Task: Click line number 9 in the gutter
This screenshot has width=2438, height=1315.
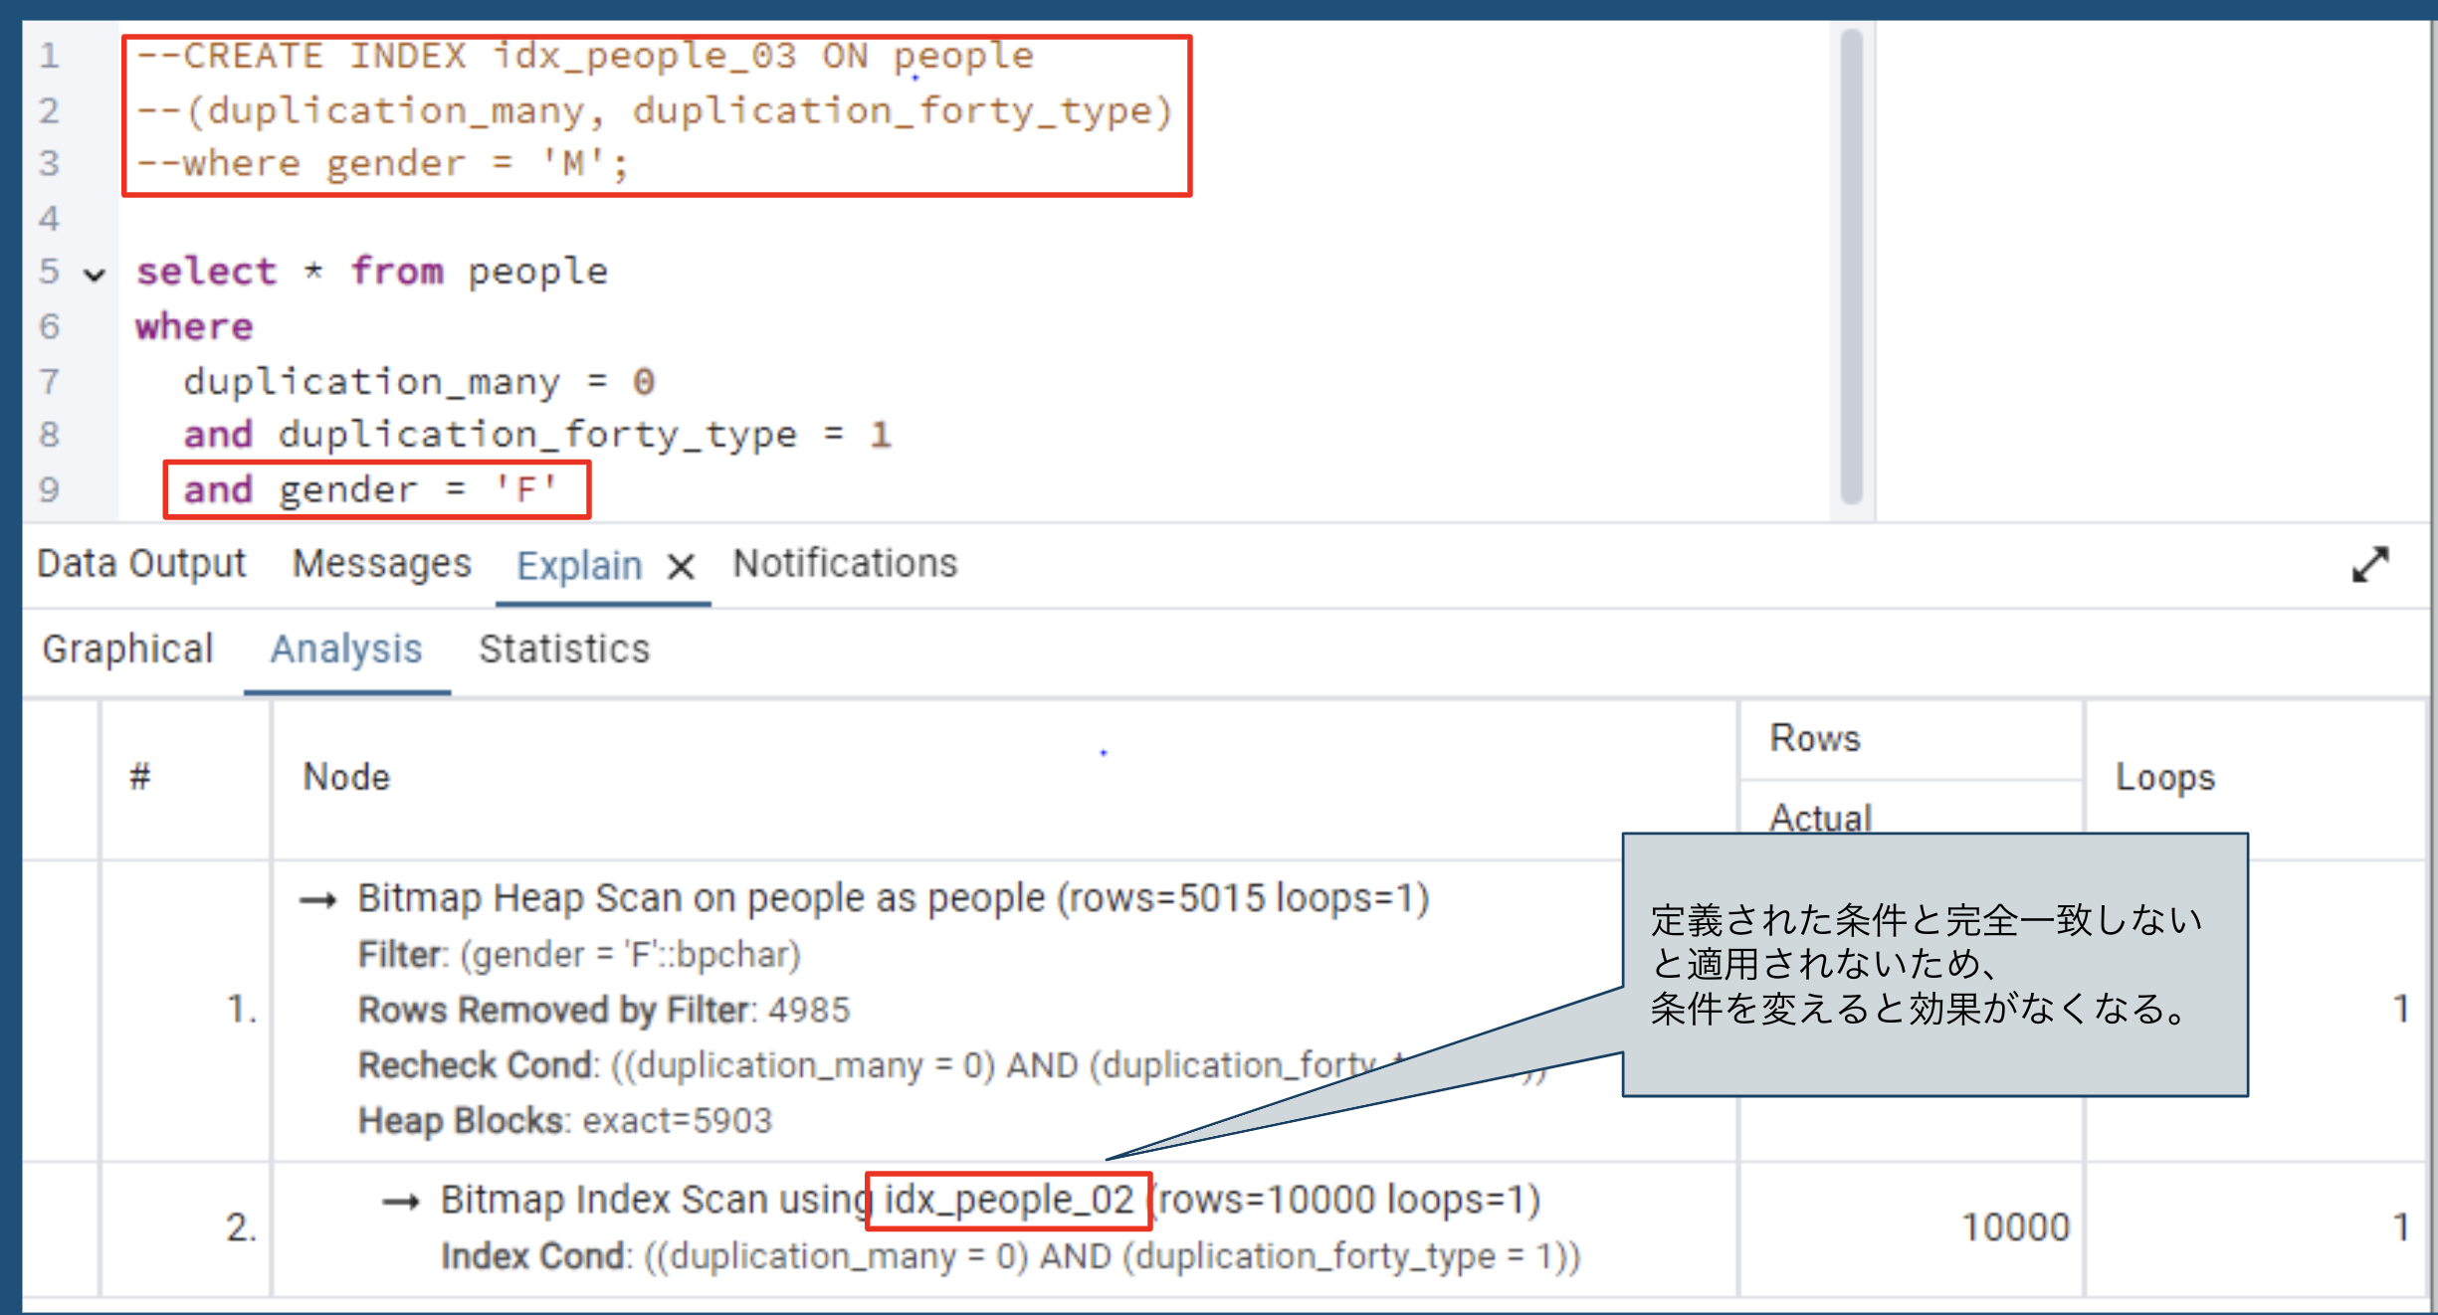Action: click(49, 489)
